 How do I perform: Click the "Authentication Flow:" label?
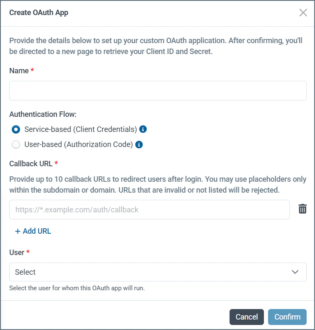[43, 114]
